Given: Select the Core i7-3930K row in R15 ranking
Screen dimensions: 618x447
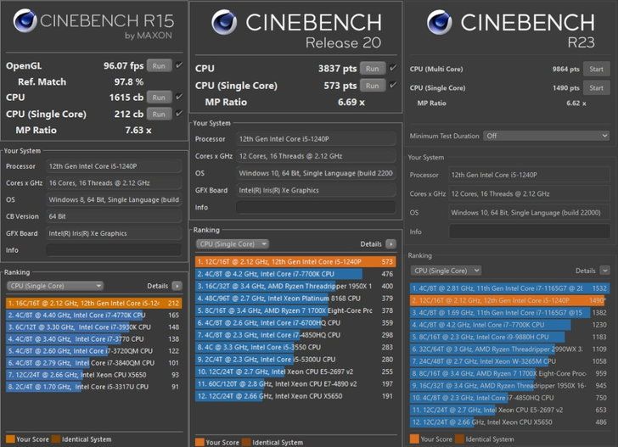Looking at the screenshot, I should (x=93, y=327).
